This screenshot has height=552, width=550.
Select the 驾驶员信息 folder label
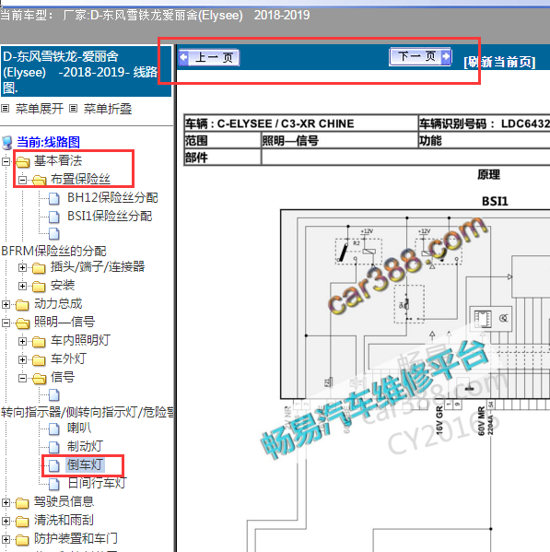(x=64, y=502)
